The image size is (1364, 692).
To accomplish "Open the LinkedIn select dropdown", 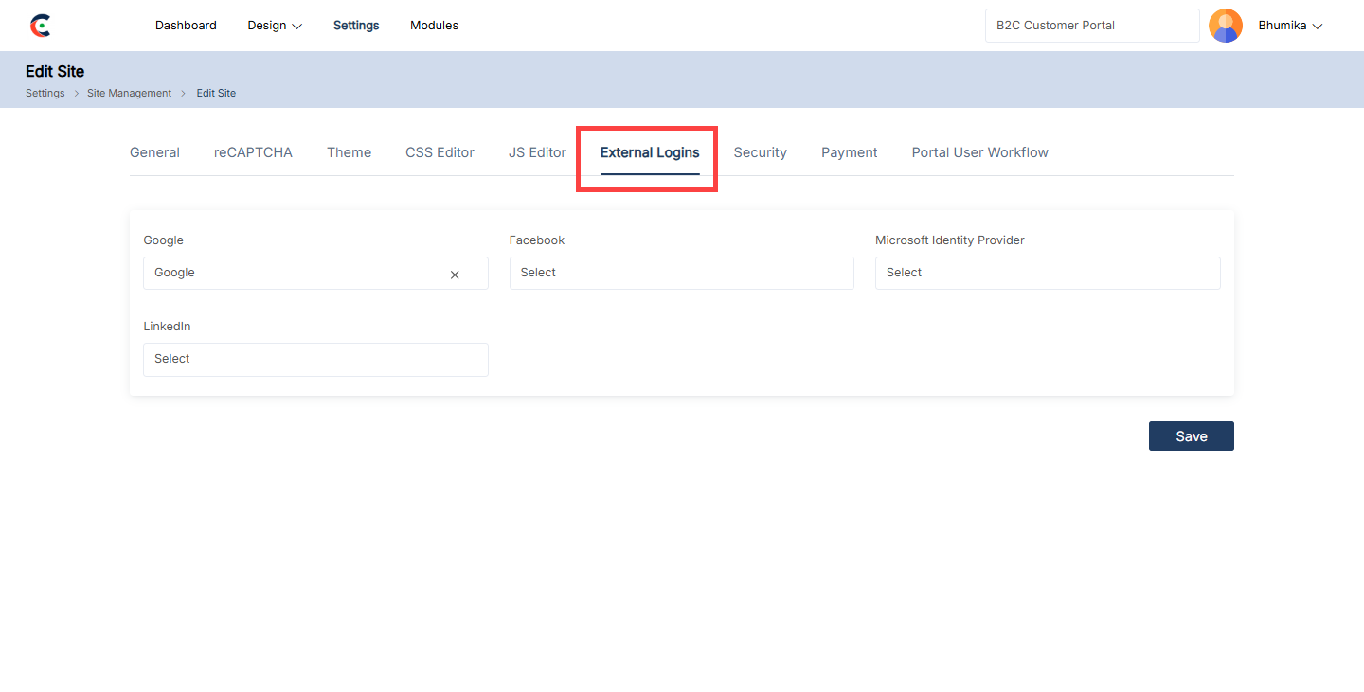I will point(315,359).
